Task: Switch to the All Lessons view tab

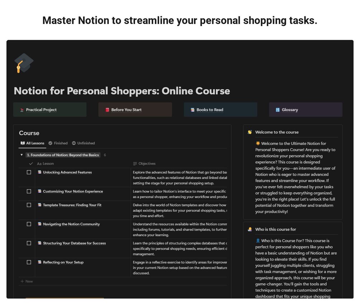Action: point(32,143)
